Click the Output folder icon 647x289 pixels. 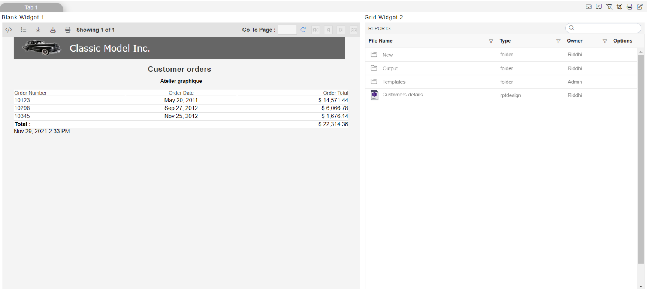(x=374, y=68)
